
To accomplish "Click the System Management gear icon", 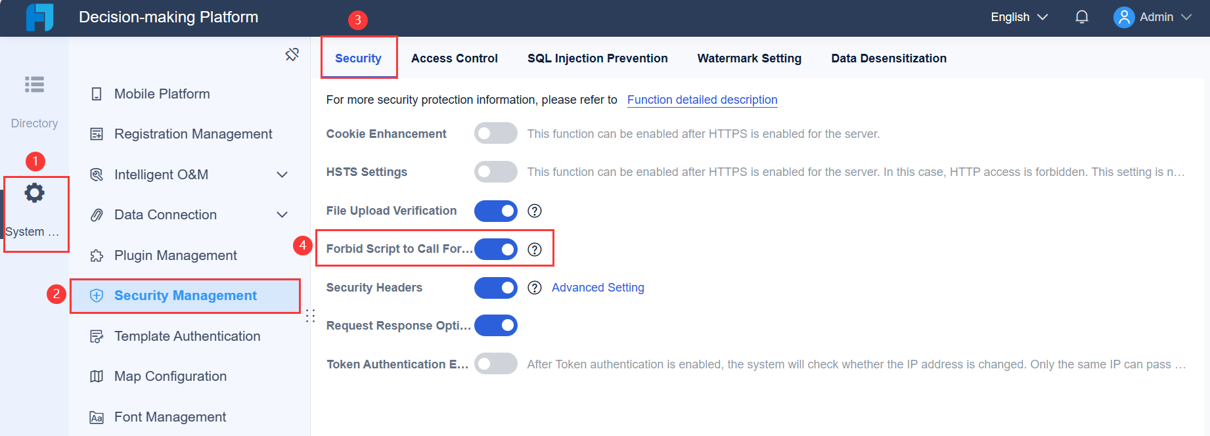I will pos(34,193).
